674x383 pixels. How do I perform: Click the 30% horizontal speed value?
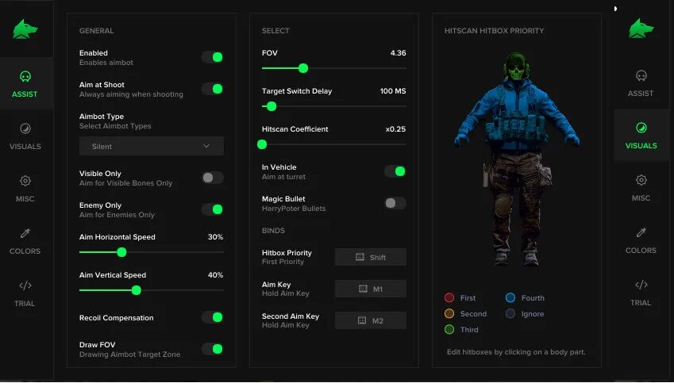[x=215, y=237]
